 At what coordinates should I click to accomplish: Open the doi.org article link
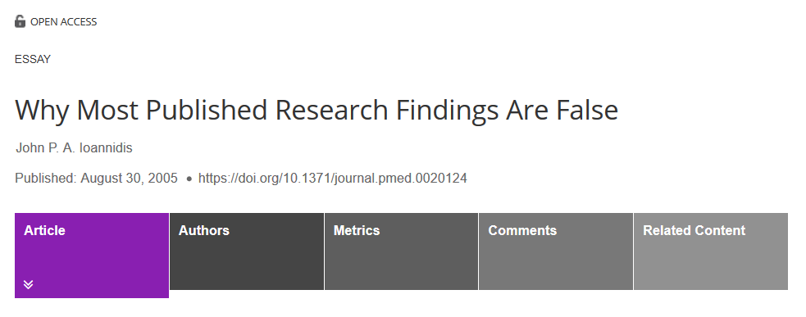pos(333,179)
